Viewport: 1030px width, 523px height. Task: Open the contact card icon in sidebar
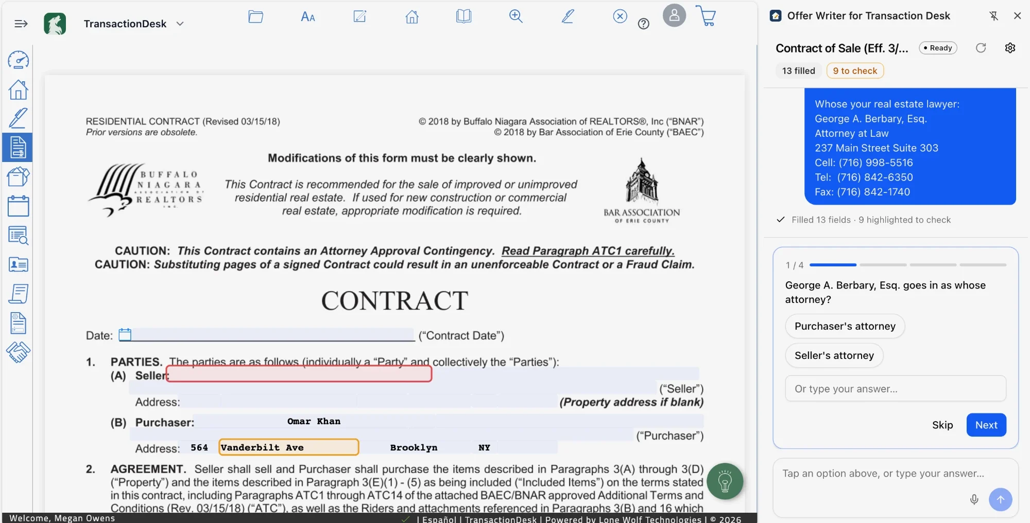tap(19, 264)
